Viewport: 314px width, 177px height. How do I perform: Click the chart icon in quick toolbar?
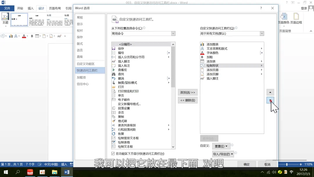pyautogui.click(x=11, y=36)
